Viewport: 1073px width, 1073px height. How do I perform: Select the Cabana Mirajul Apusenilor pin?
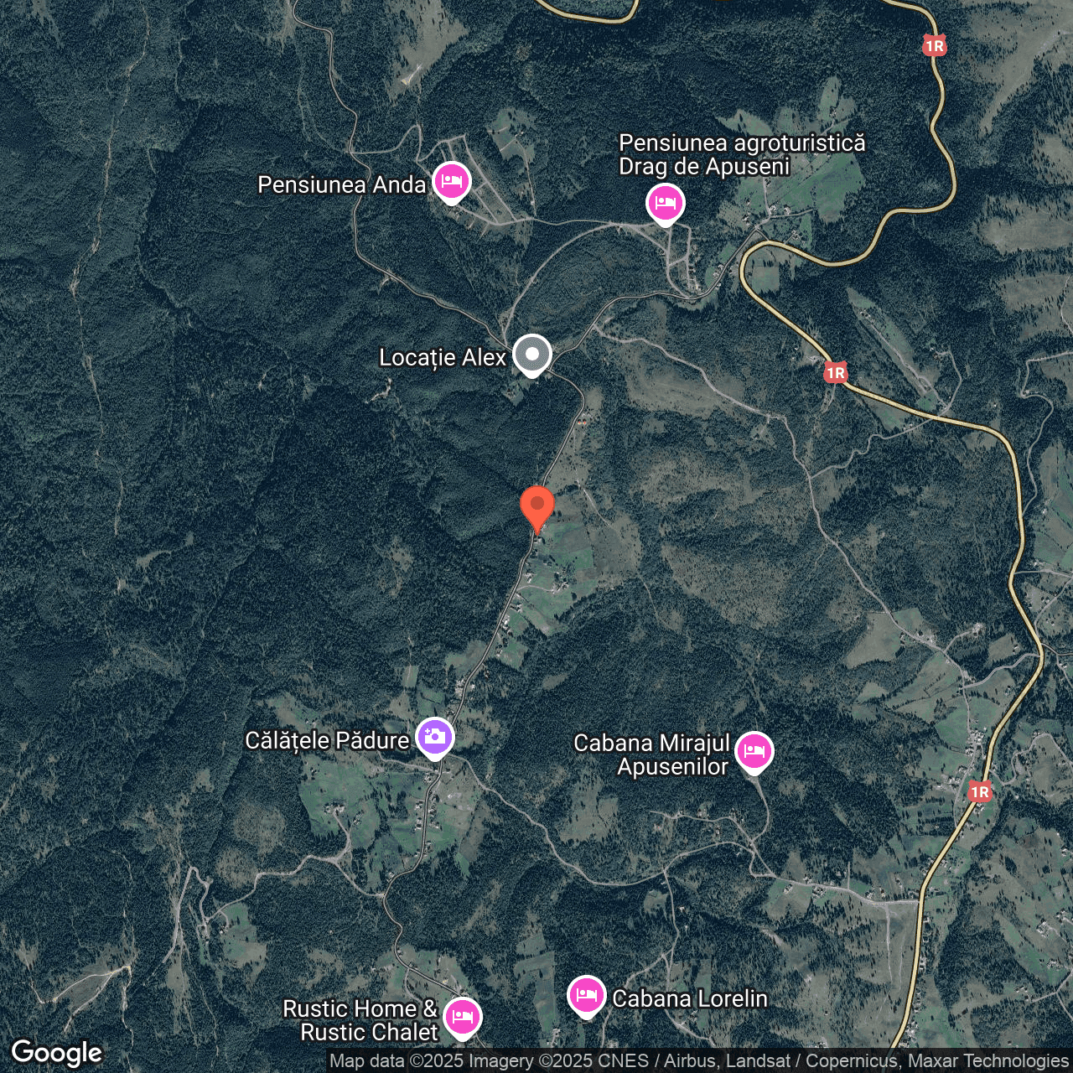click(754, 753)
